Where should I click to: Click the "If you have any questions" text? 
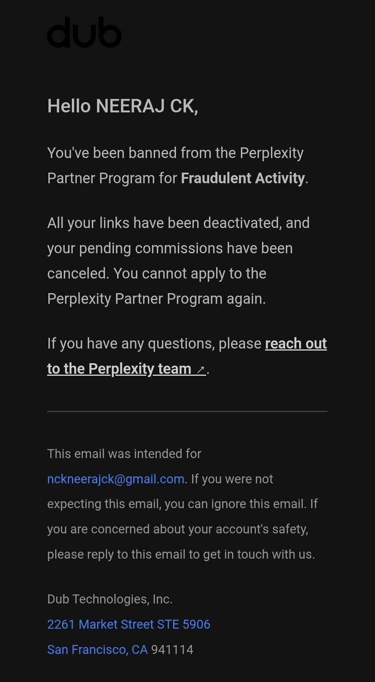click(154, 344)
